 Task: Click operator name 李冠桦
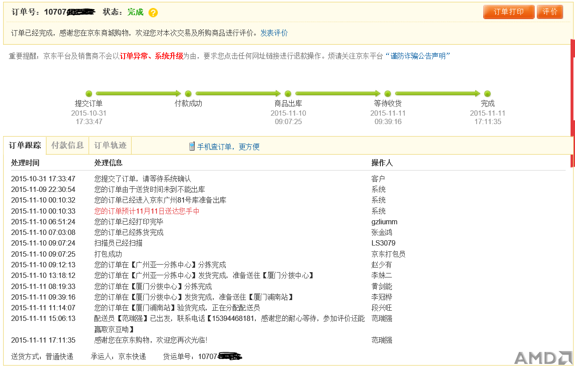[382, 297]
